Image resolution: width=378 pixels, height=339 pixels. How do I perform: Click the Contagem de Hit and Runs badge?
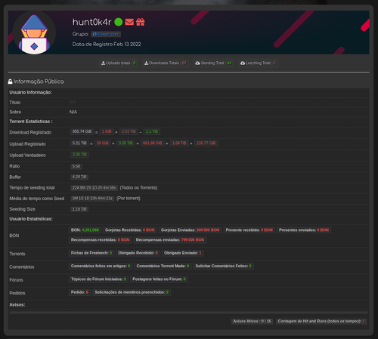tap(321, 322)
